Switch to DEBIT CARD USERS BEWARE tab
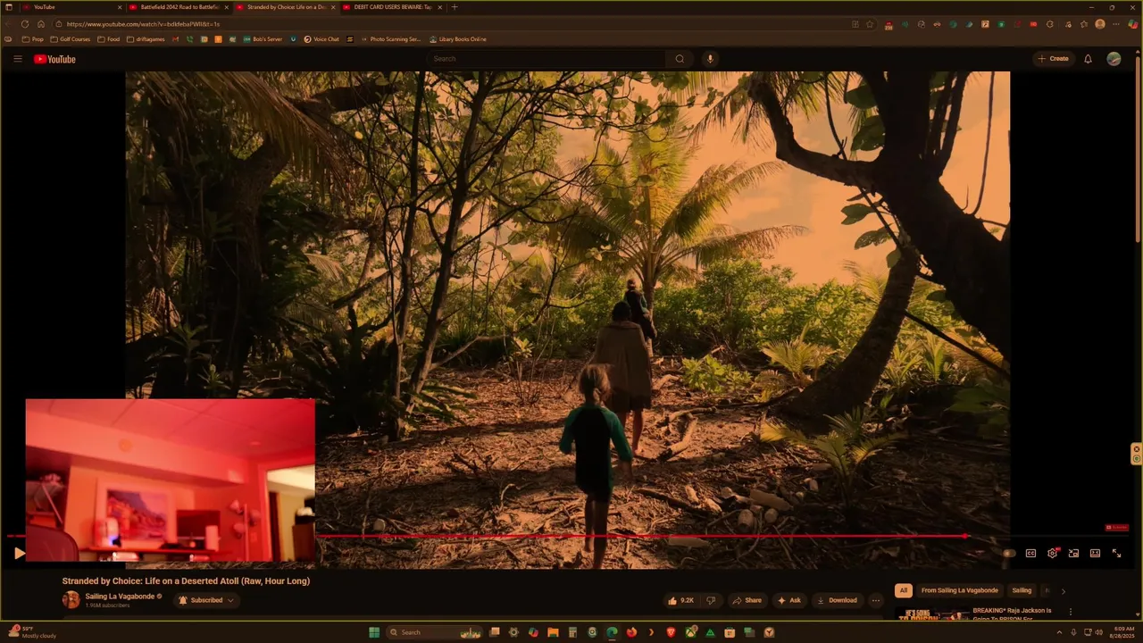1143x643 pixels. 393,7
